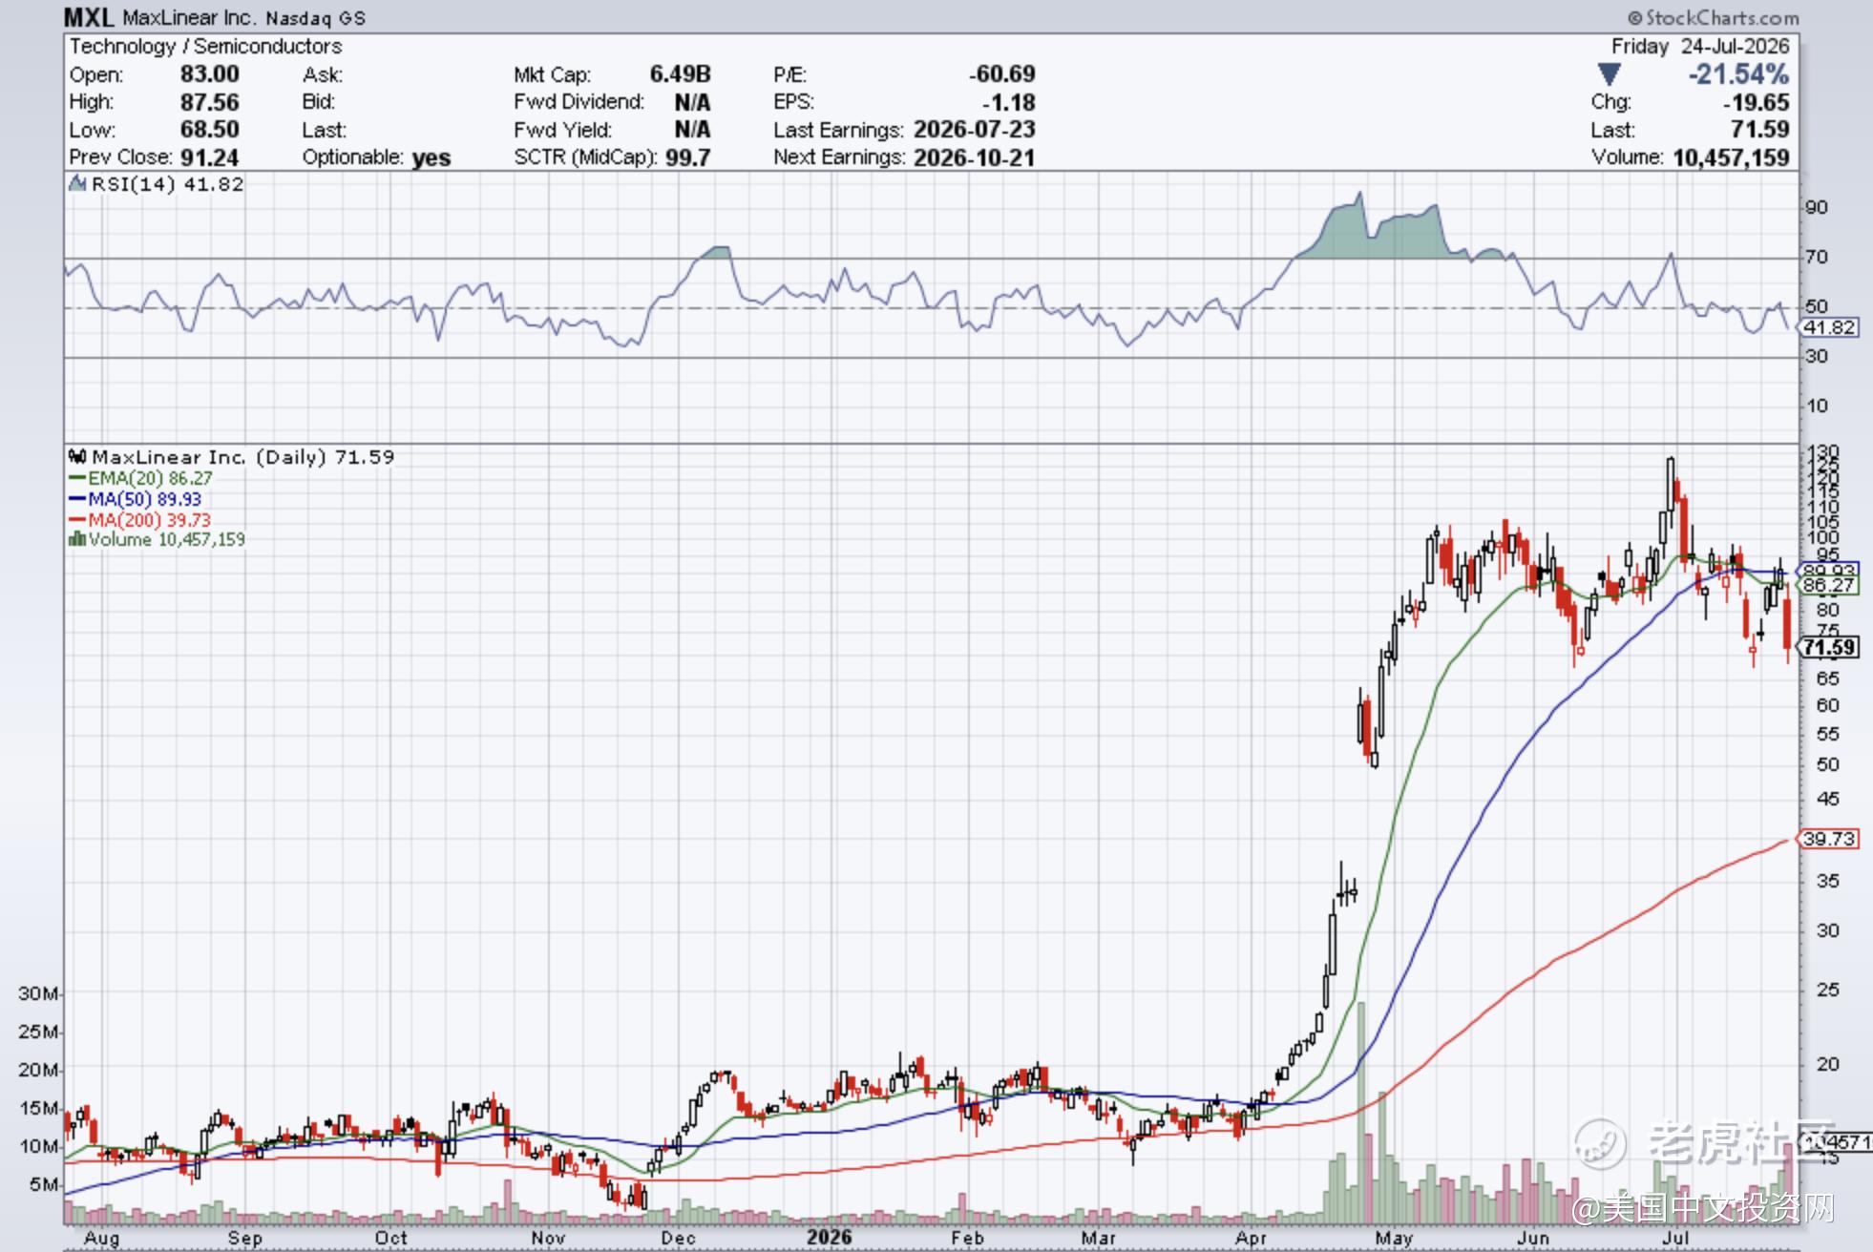Click the "2026" year label on the time axis
The image size is (1873, 1252).
(x=829, y=1238)
